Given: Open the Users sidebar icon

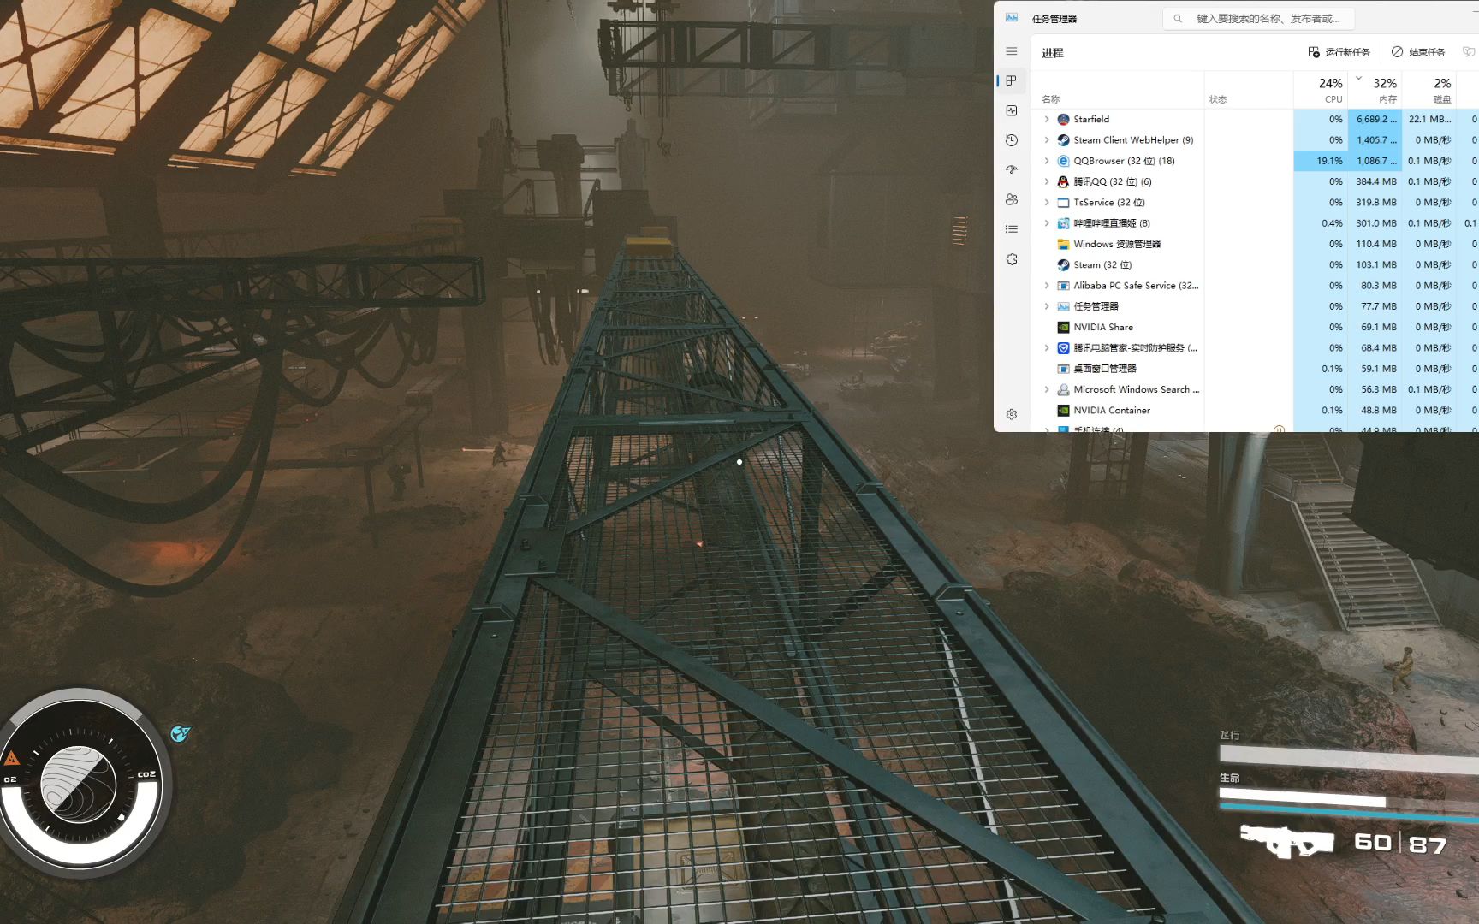Looking at the screenshot, I should click(x=1011, y=199).
